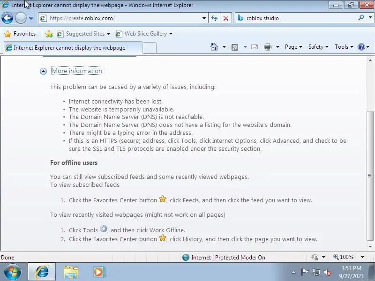Viewport: 375px width, 281px height.
Task: Expand the Home button dropdown arrow
Action: click(224, 47)
